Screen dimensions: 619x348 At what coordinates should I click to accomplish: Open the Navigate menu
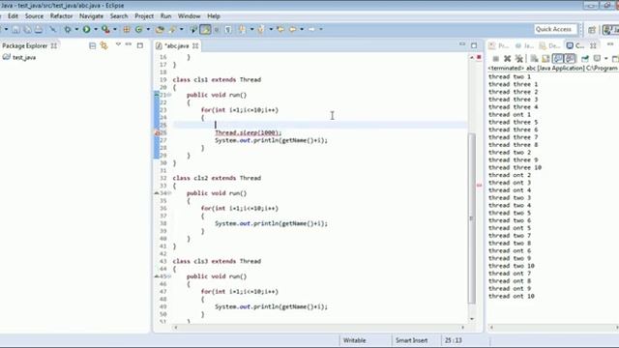click(x=91, y=16)
